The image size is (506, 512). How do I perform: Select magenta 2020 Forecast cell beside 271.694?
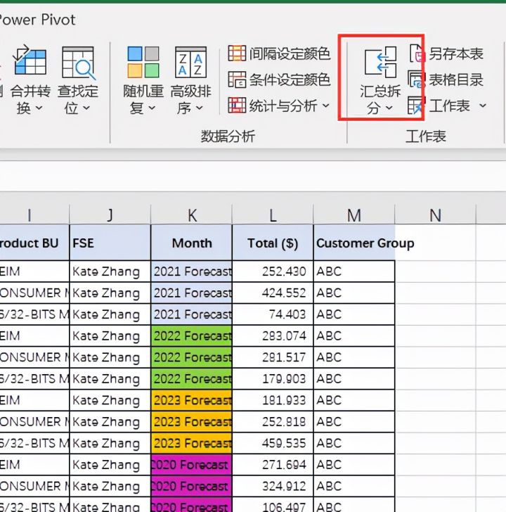click(x=191, y=465)
